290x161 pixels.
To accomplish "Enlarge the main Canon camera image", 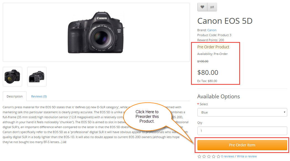I will [96, 32].
